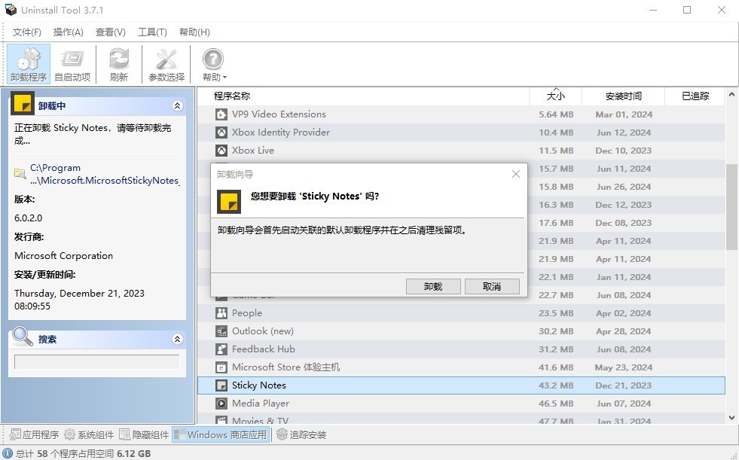Close the 卸载向导 dialog
The width and height of the screenshot is (739, 460).
point(516,174)
